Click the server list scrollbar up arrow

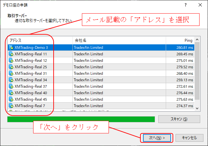pyautogui.click(x=197, y=39)
